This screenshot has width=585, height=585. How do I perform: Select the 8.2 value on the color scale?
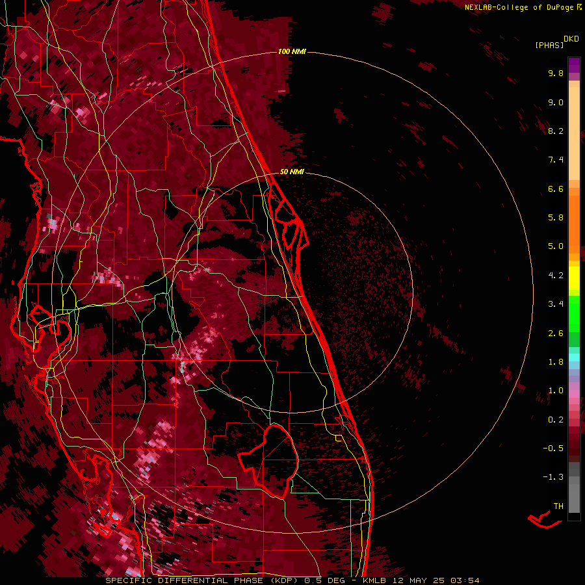coord(556,131)
